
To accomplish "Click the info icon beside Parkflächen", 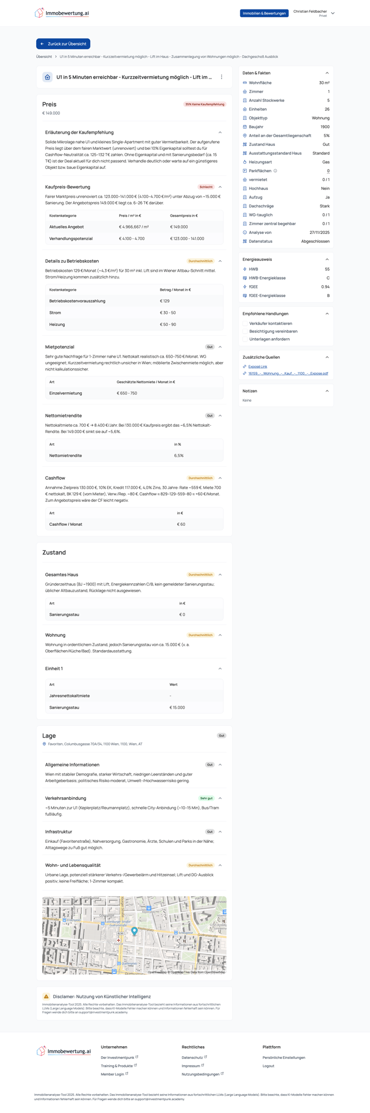I will pos(275,170).
